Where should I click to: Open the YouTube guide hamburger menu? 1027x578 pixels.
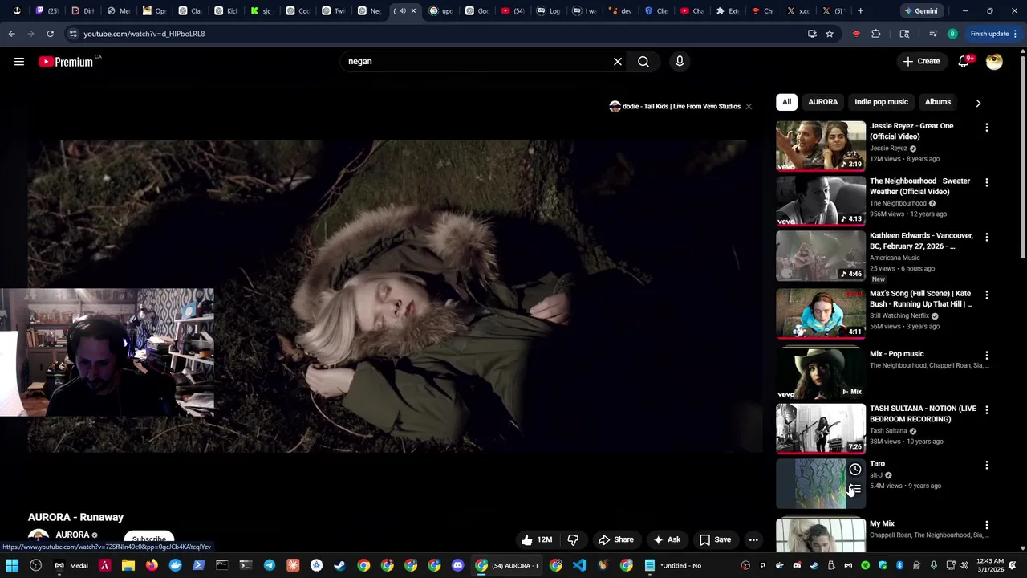[19, 62]
